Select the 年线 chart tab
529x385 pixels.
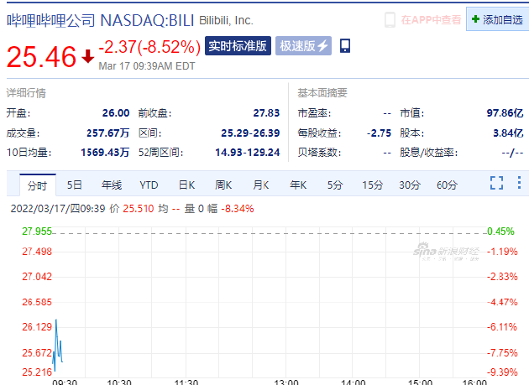112,185
